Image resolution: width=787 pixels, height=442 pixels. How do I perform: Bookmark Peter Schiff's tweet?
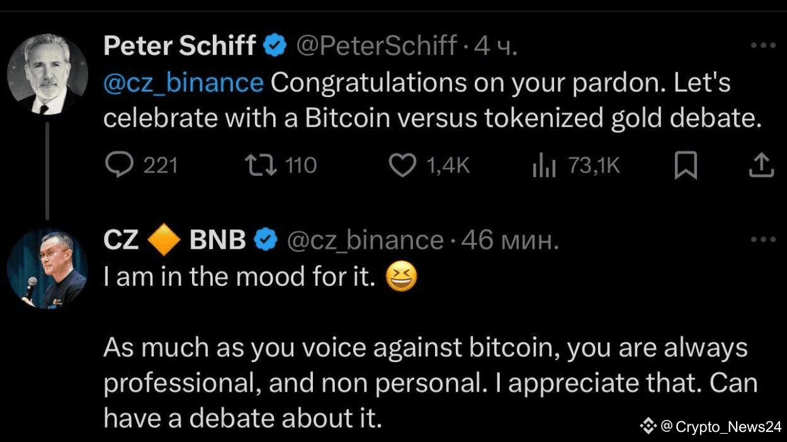[x=685, y=166]
